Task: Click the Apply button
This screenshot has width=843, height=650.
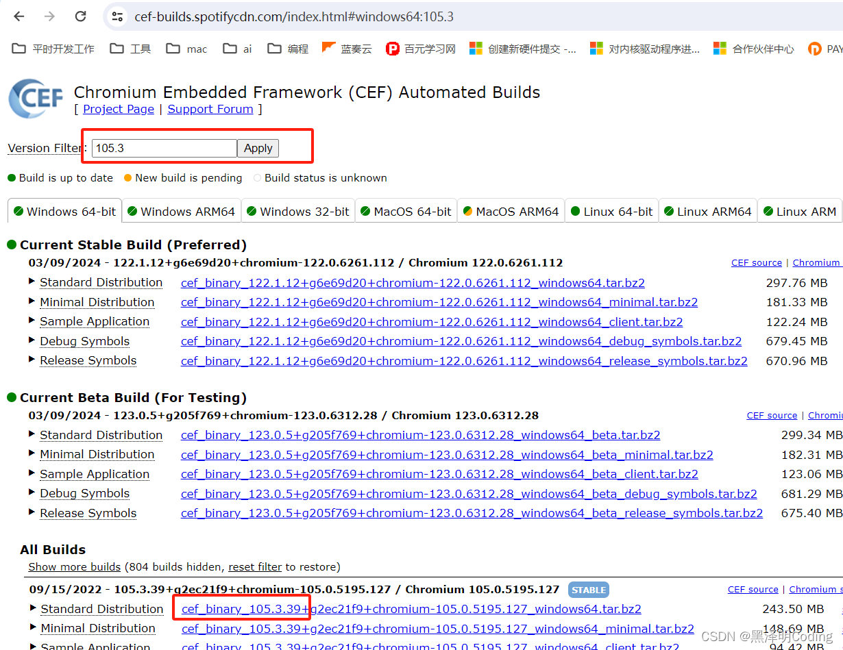Action: (258, 148)
